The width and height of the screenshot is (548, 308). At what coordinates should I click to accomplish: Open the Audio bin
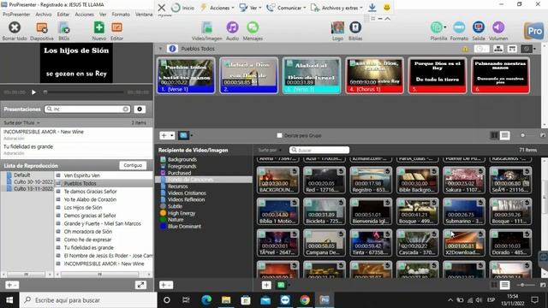(x=232, y=27)
